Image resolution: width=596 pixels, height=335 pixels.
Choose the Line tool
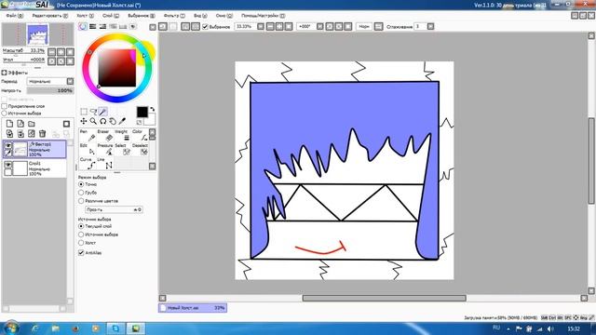(x=105, y=164)
